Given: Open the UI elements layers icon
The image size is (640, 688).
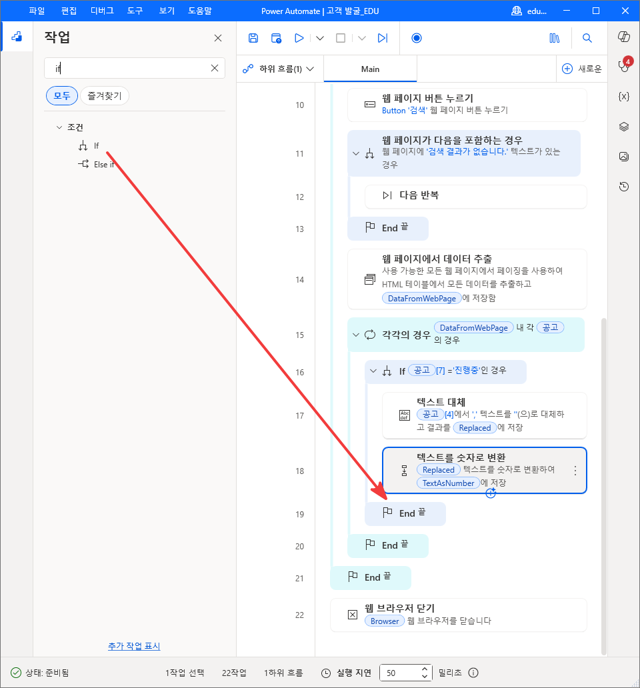Looking at the screenshot, I should pyautogui.click(x=624, y=127).
